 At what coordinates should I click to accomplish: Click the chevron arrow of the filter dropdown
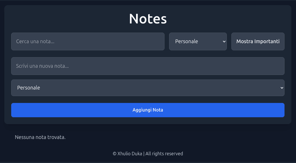coord(224,41)
